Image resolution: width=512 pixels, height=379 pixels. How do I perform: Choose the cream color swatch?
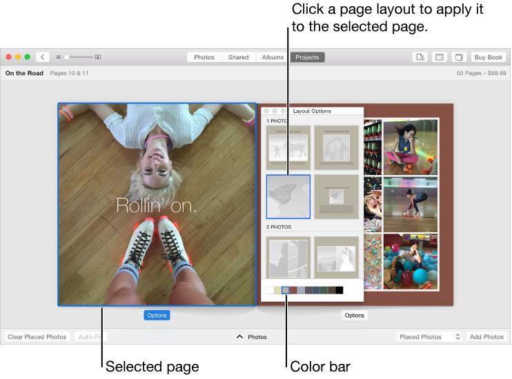click(277, 290)
